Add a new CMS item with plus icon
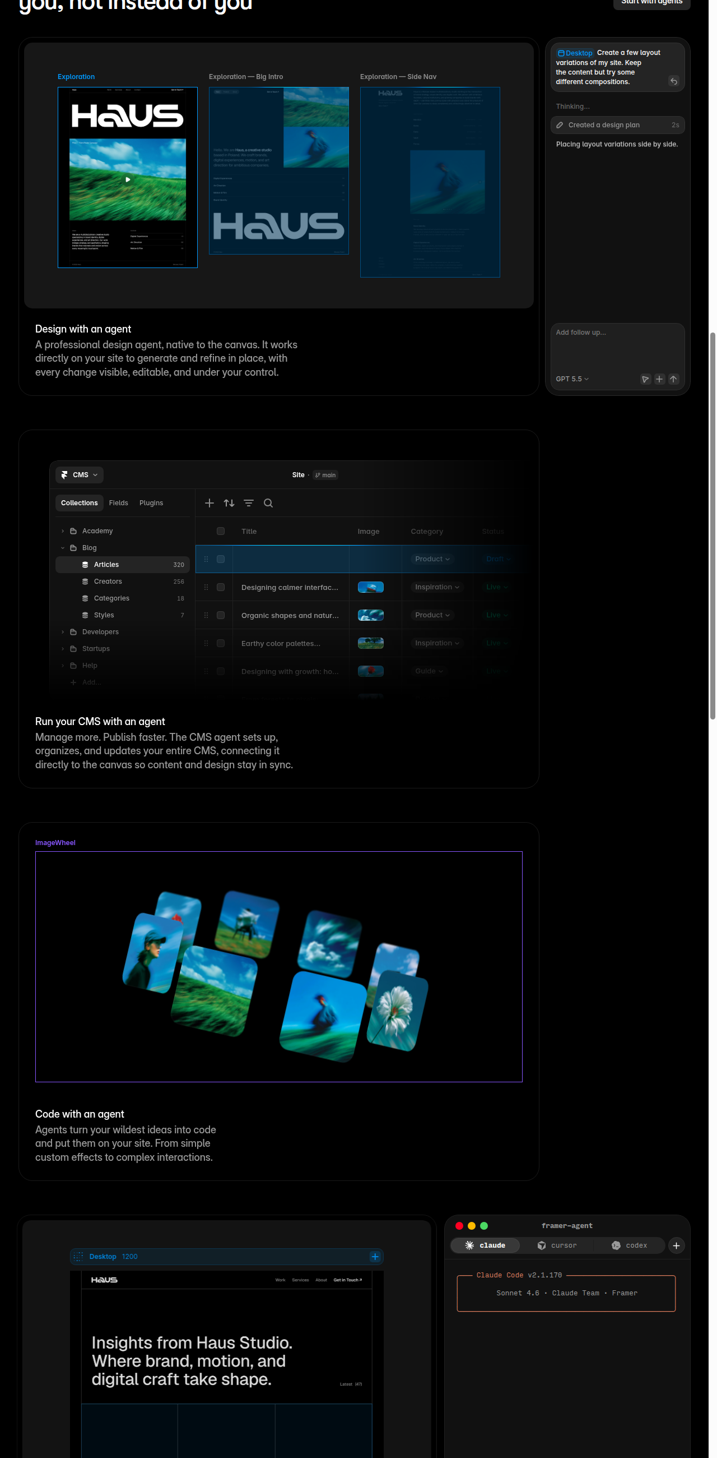 (209, 503)
